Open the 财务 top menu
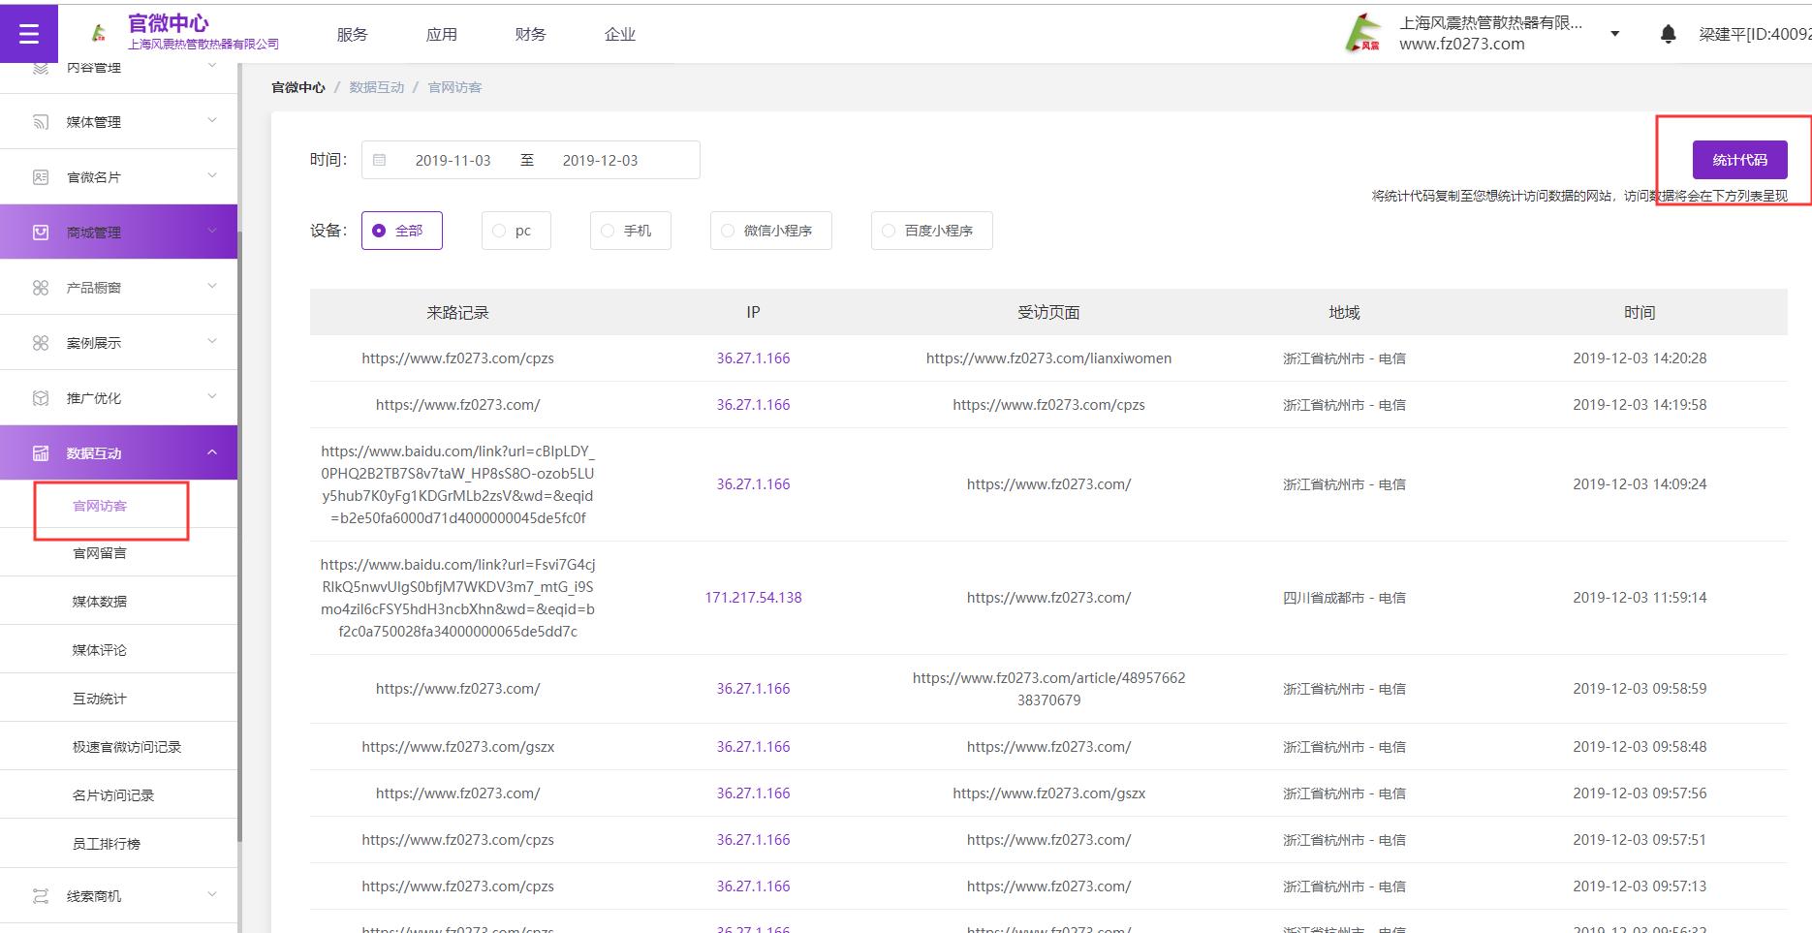The image size is (1812, 933). (530, 35)
